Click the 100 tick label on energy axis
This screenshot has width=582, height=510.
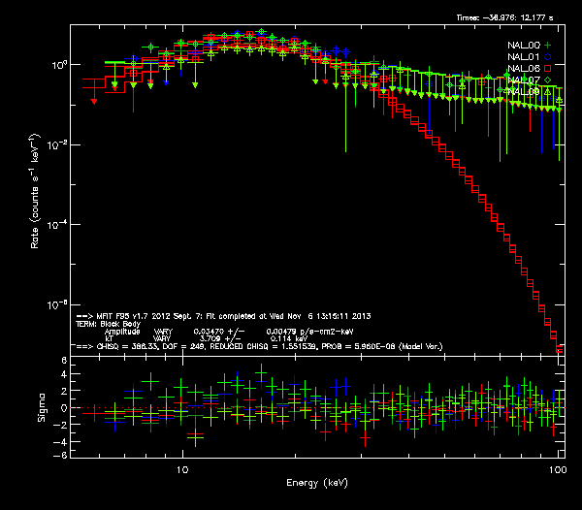(x=556, y=468)
